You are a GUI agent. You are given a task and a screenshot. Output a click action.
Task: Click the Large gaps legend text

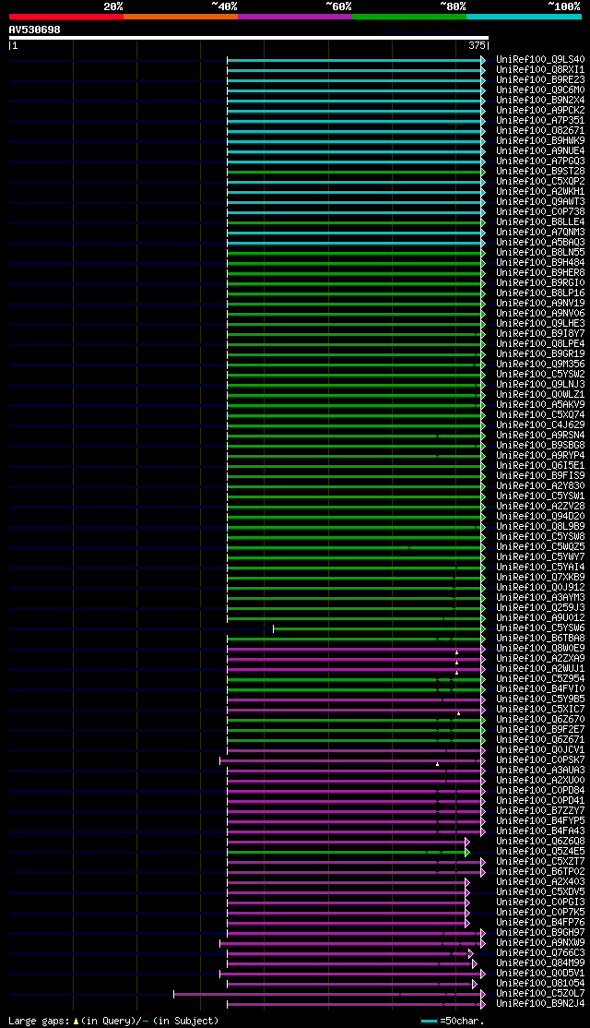(x=113, y=1021)
